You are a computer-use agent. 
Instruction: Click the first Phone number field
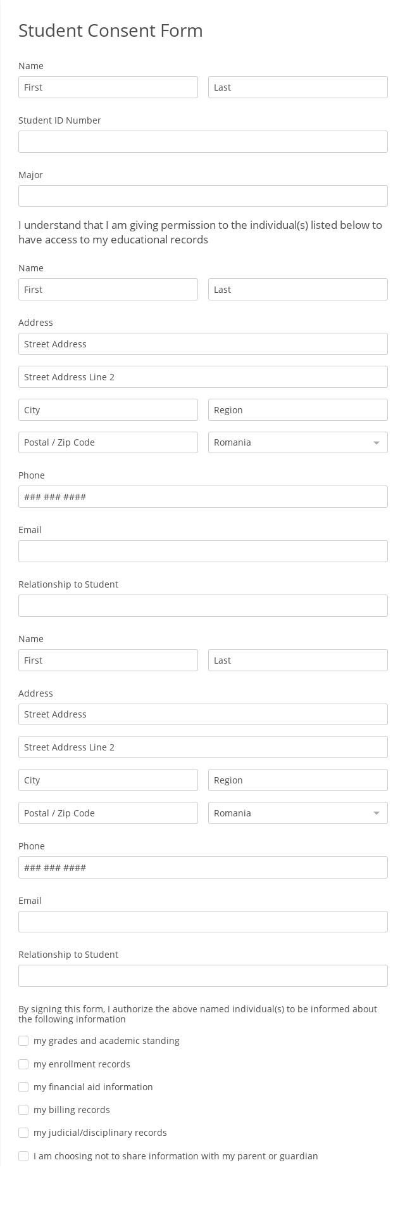(202, 496)
